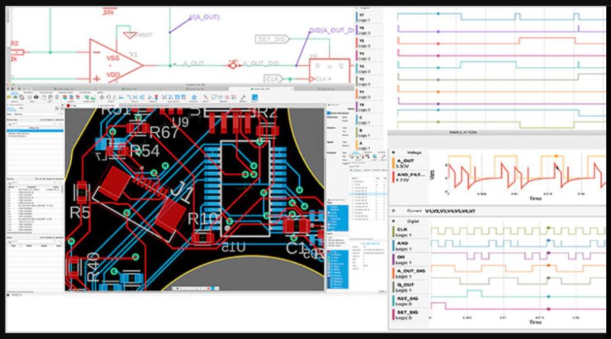Open the active layer dropdown showing Top

pyautogui.click(x=80, y=105)
